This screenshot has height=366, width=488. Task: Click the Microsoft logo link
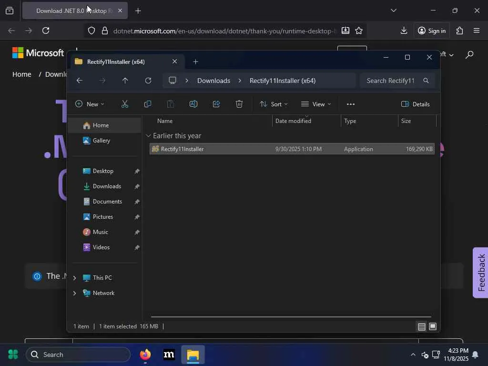[x=38, y=53]
